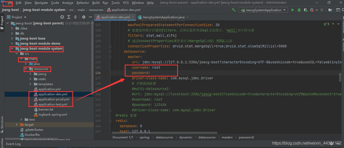Open the JeecgSystemApplication run configuration dropdown

263,10
